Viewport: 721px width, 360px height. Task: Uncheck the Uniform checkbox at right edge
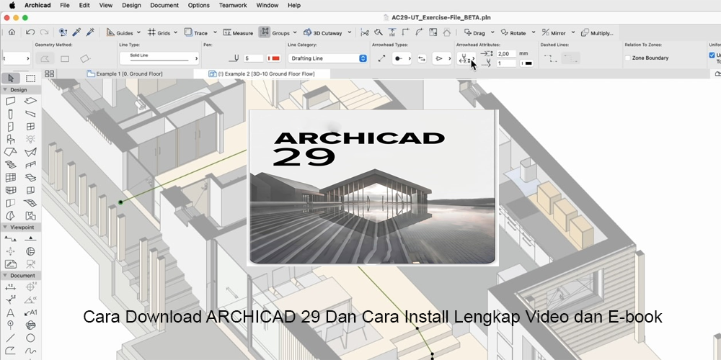tap(712, 55)
